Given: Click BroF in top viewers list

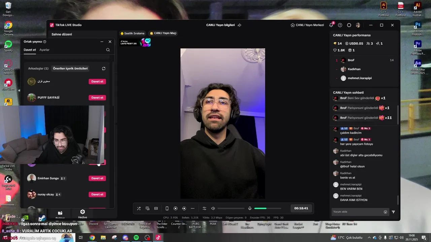Looking at the screenshot, I should click(351, 60).
